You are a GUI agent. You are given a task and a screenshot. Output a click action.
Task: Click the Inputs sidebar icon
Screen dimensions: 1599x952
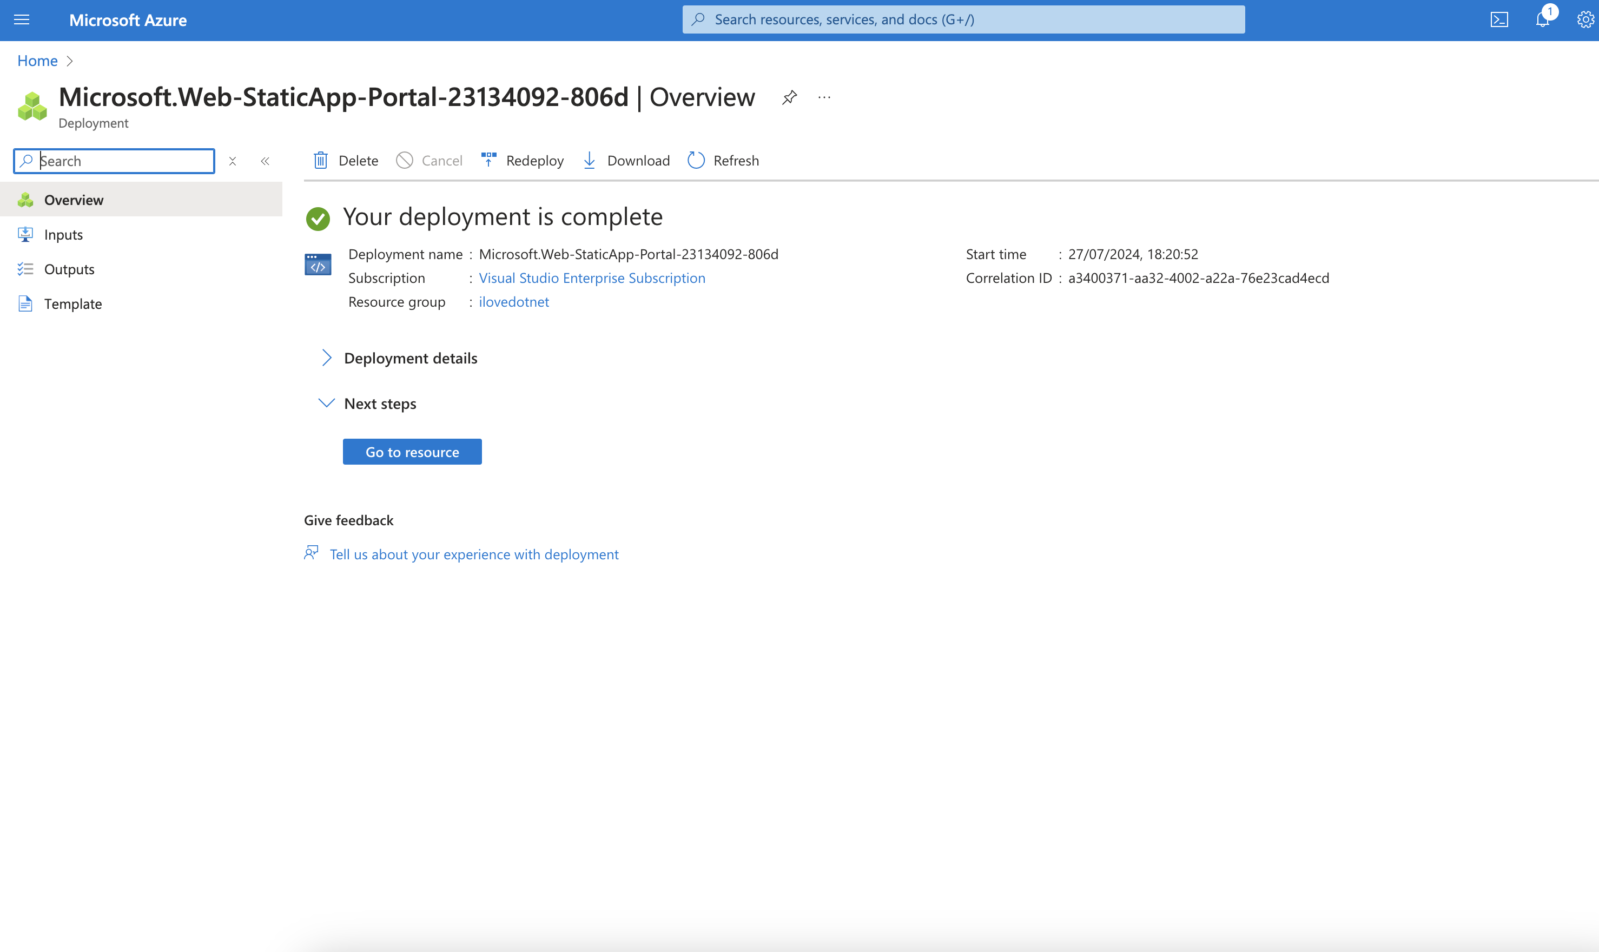click(x=24, y=234)
